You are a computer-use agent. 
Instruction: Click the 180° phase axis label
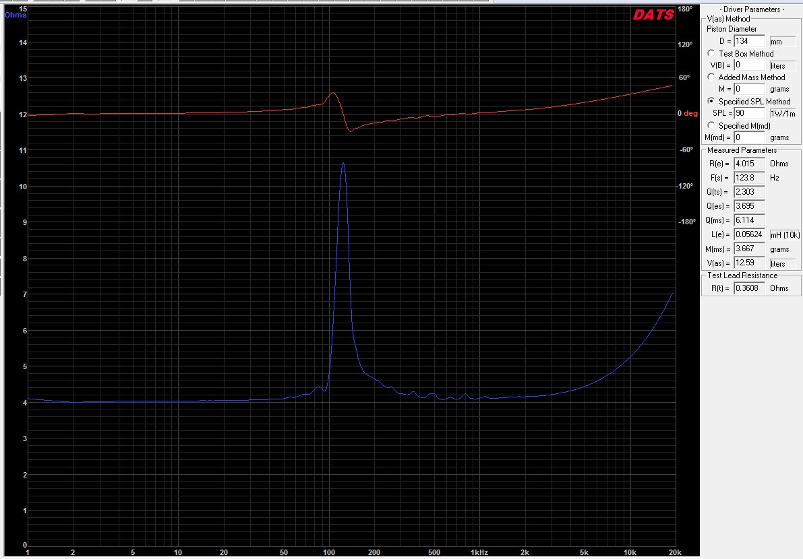click(x=685, y=9)
